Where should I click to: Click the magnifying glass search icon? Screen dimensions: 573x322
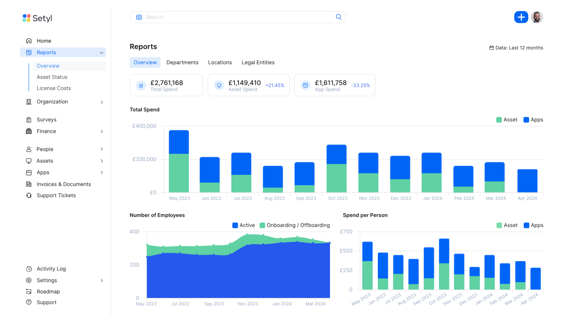338,17
